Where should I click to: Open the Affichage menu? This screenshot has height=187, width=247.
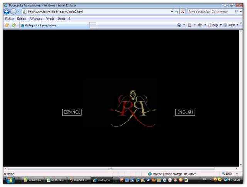pyautogui.click(x=36, y=19)
